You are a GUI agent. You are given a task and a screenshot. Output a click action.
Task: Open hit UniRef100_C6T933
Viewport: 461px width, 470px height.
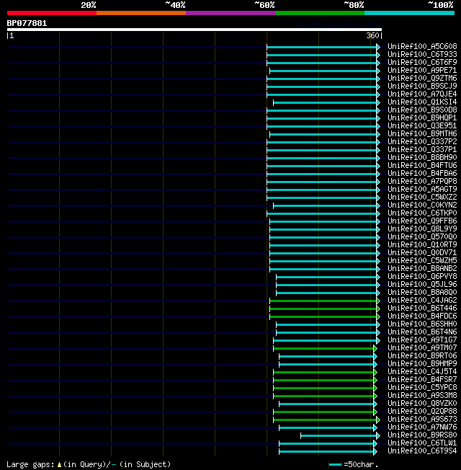click(x=422, y=55)
